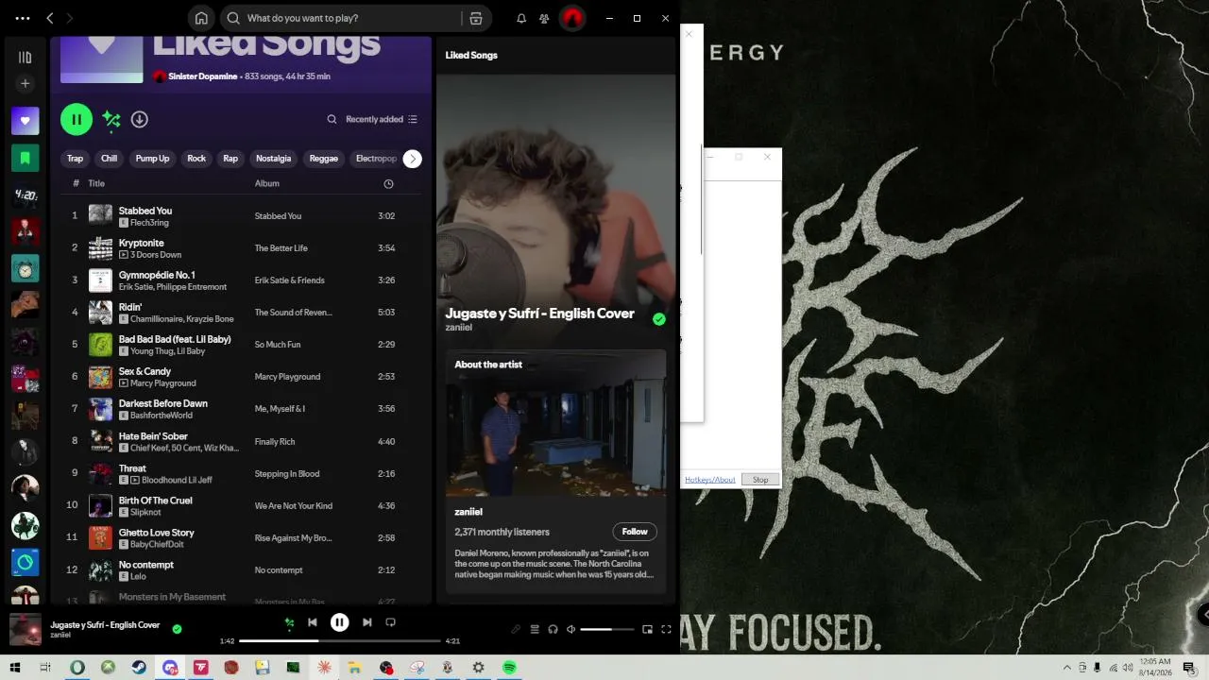
Task: Filter Liked Songs by Rap
Action: pyautogui.click(x=230, y=159)
